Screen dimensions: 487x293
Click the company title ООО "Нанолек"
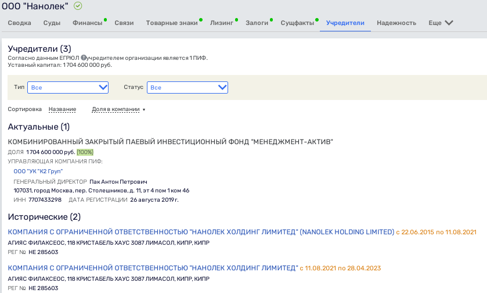point(35,6)
